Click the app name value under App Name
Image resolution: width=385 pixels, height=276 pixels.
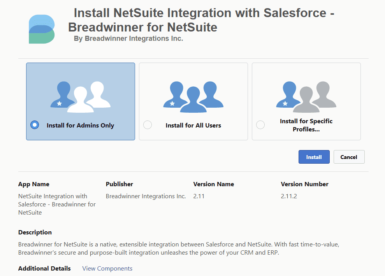point(57,204)
